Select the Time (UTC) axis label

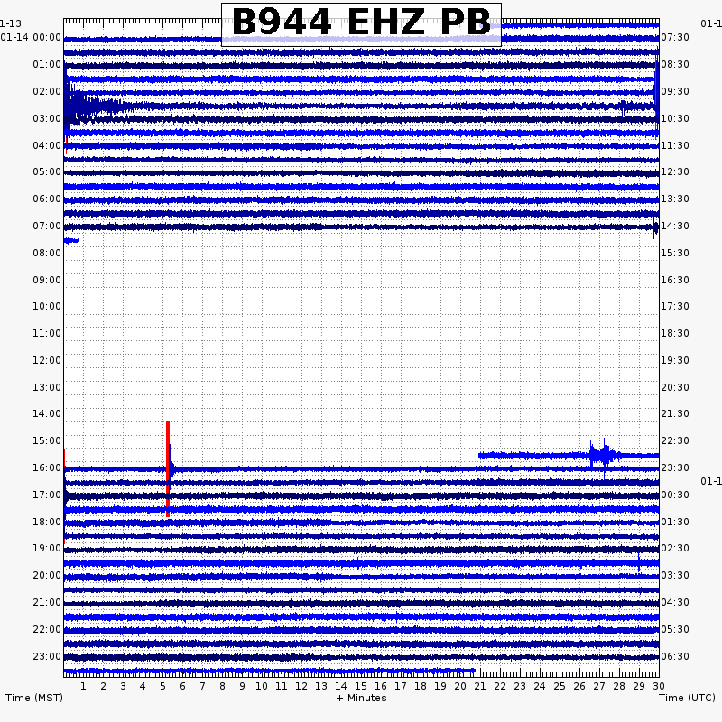click(687, 698)
